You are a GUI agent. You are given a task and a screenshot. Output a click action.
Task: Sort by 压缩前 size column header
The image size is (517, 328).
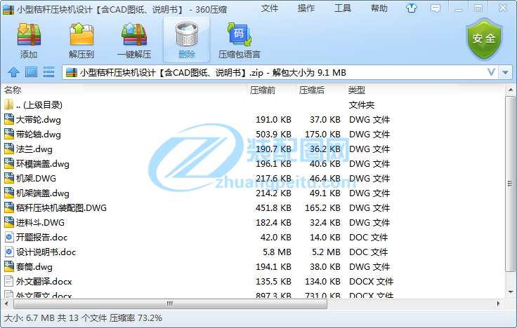coord(263,90)
